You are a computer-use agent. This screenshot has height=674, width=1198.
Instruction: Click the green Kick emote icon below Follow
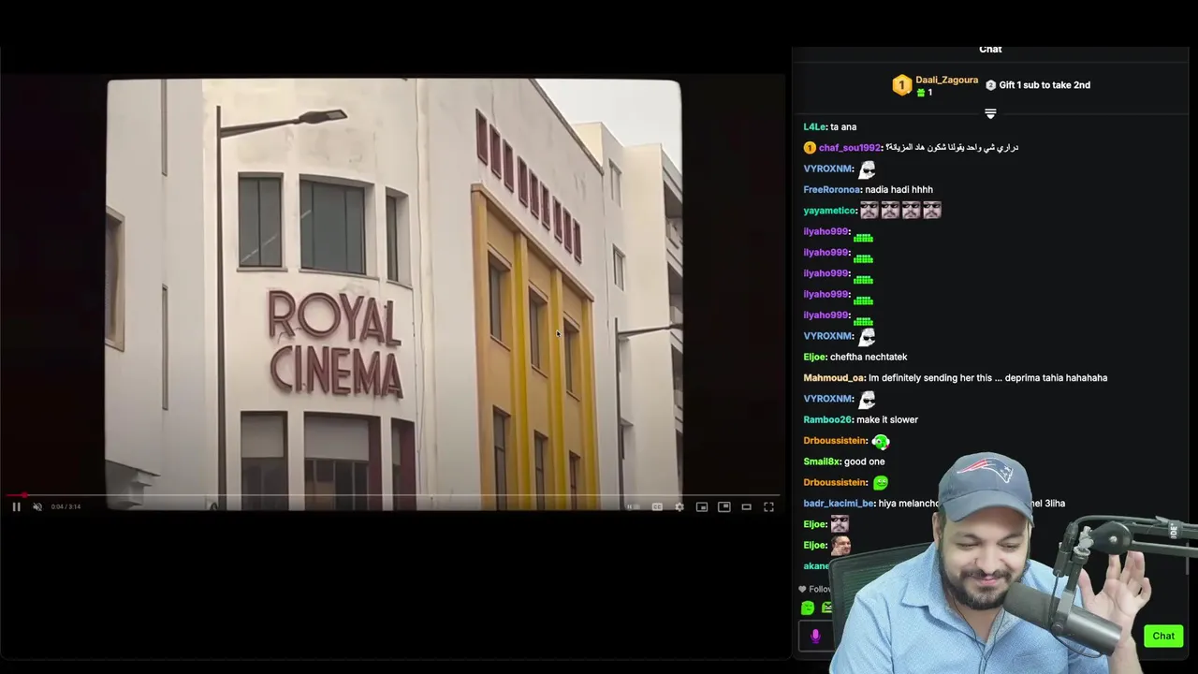click(x=808, y=608)
